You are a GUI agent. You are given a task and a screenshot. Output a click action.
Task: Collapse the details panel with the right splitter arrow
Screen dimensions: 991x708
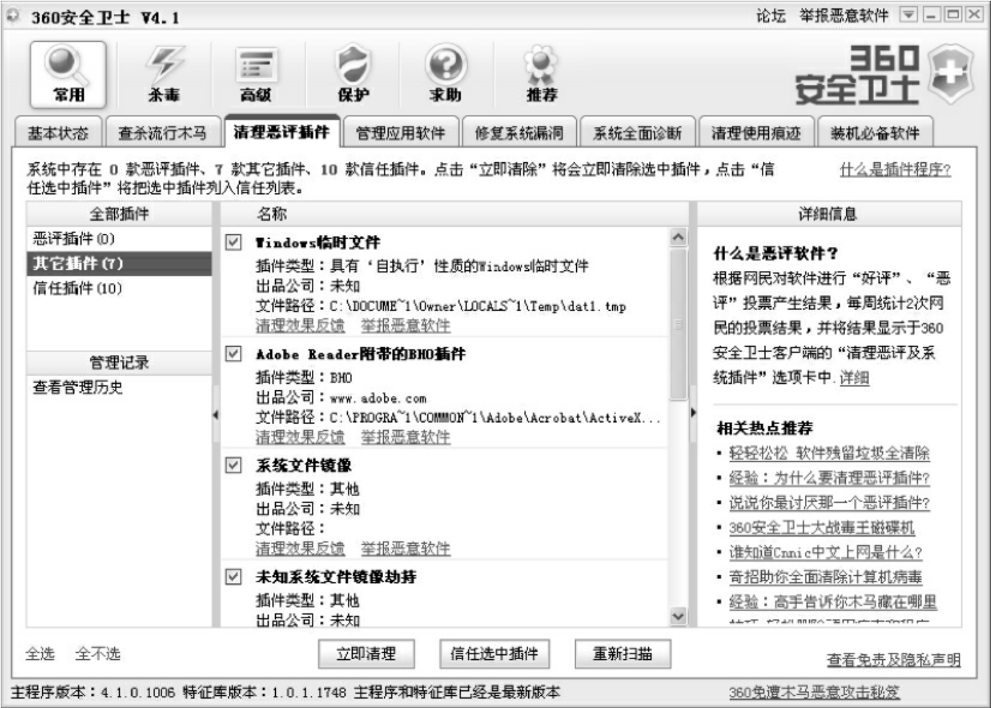[x=693, y=412]
